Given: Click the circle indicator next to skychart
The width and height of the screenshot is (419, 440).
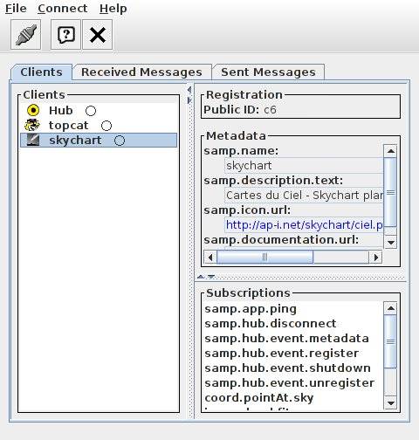Looking at the screenshot, I should click(120, 141).
